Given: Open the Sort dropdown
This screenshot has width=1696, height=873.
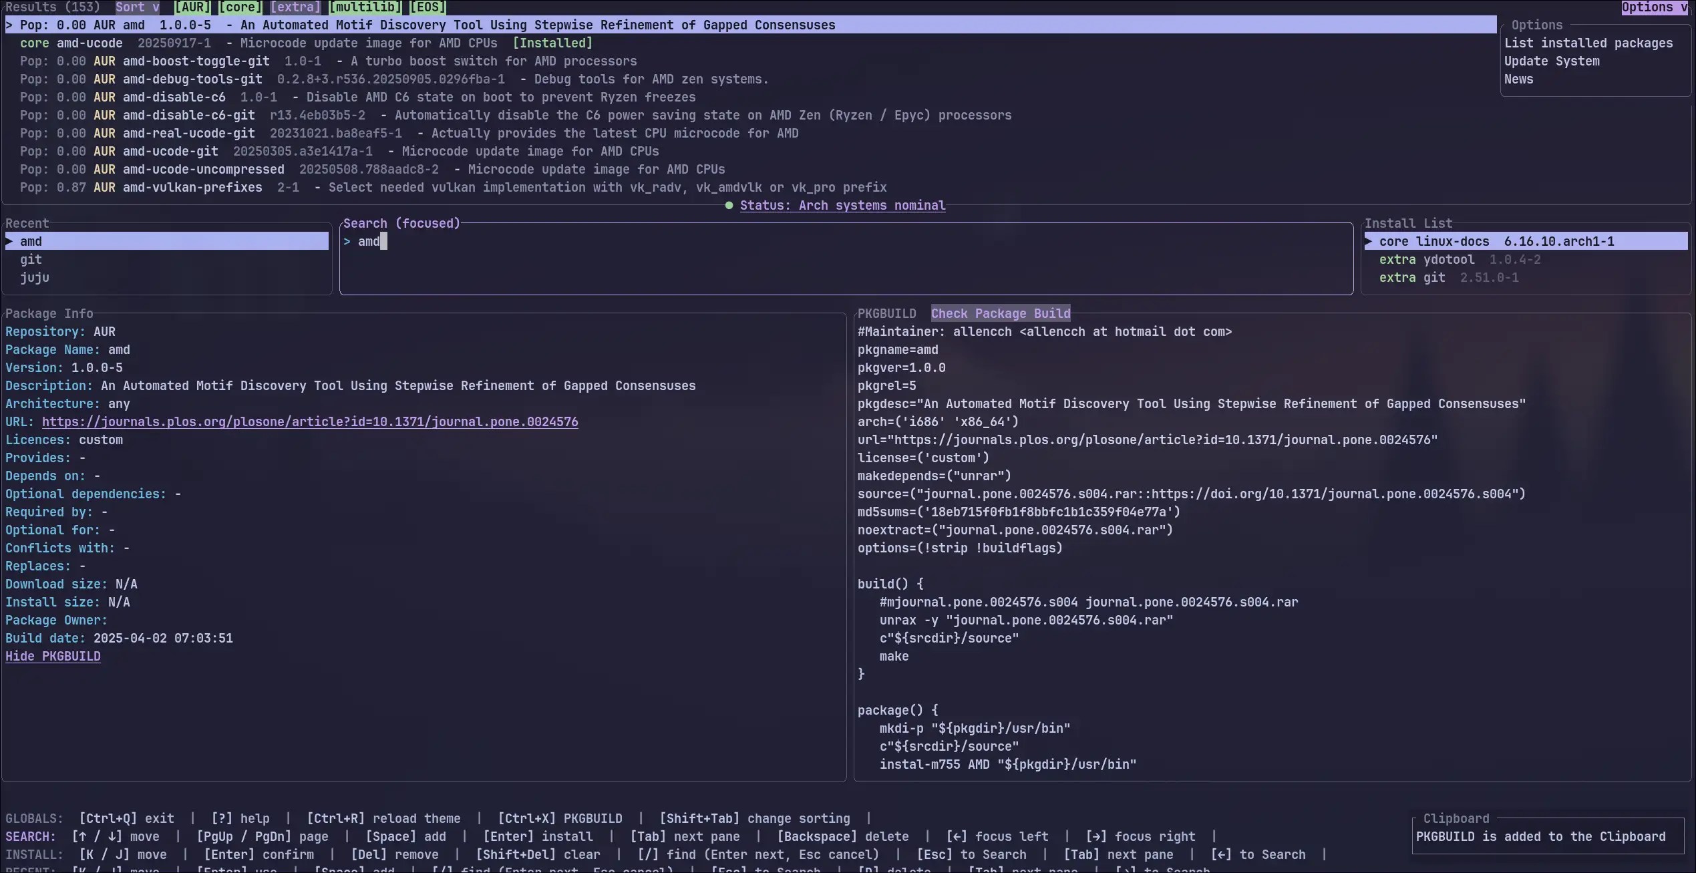Looking at the screenshot, I should click(x=137, y=7).
